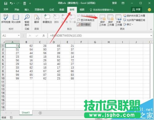Click the 告诉我你想要做什么 search box
The height and width of the screenshot is (120, 154).
click(x=102, y=10)
